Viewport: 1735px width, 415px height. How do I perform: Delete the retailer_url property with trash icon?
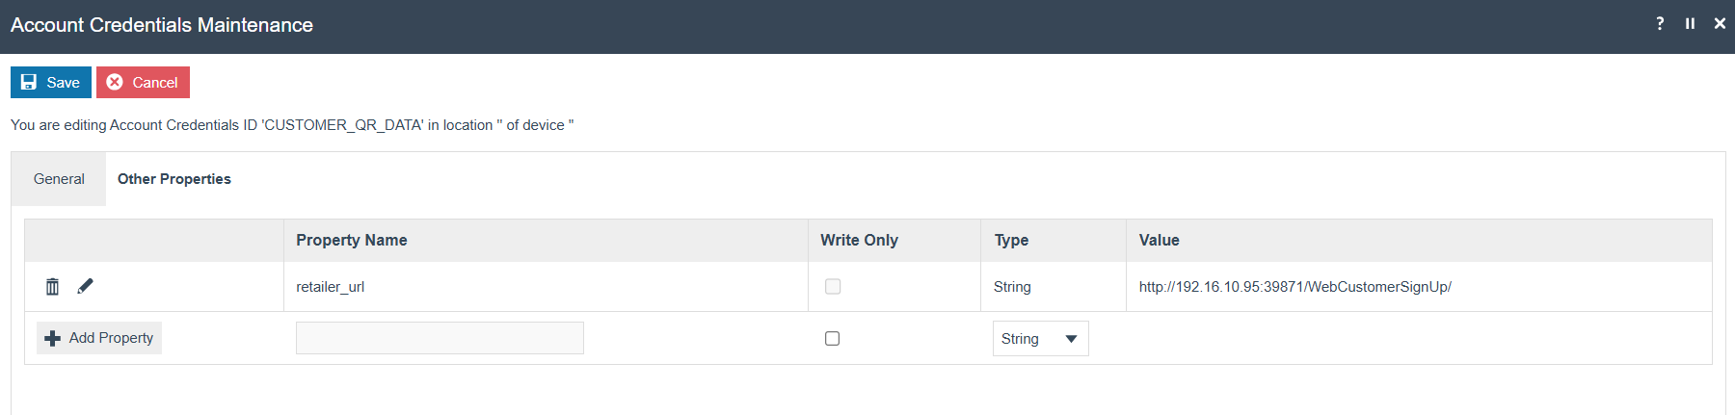tap(53, 286)
